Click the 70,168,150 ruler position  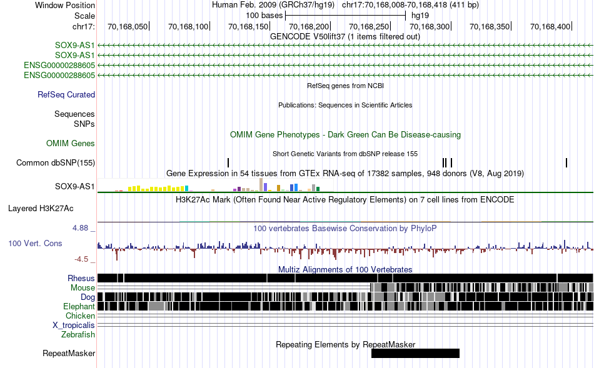[x=248, y=26]
